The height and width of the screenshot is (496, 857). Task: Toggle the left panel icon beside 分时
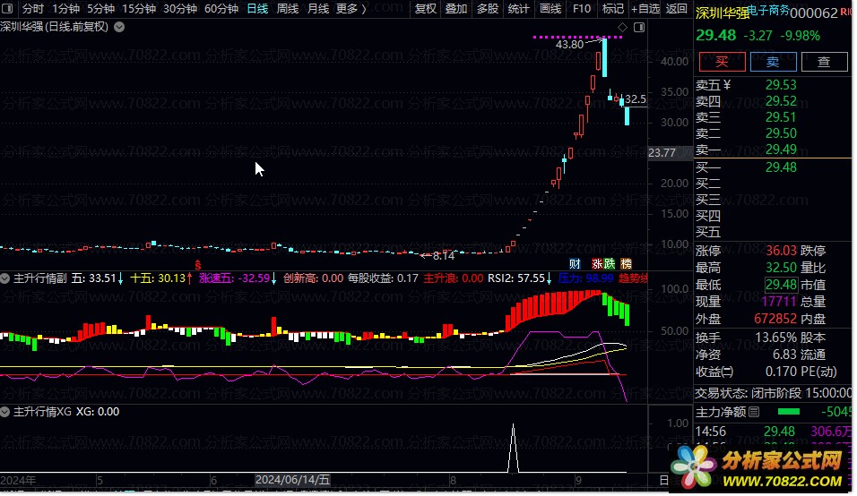(7, 9)
